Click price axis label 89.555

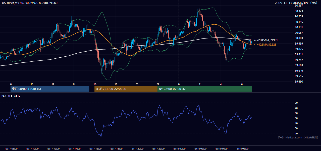tap(299, 76)
